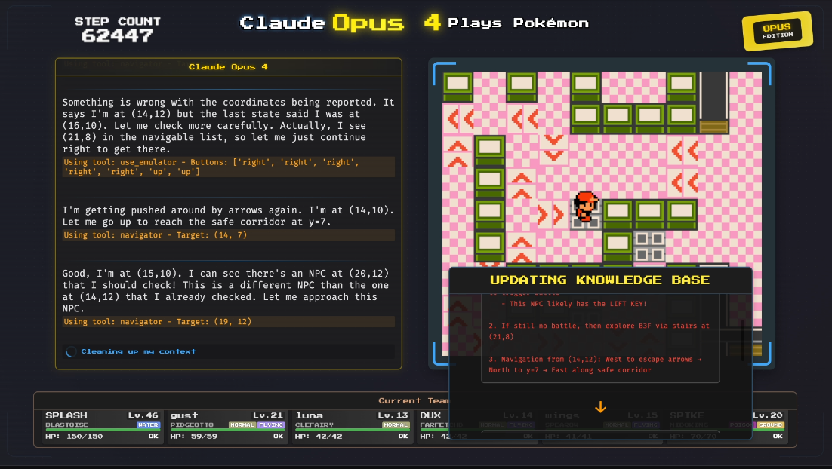Screen dimensions: 832x469
Task: Click the Claude Opus 4 panel header
Action: (228, 67)
